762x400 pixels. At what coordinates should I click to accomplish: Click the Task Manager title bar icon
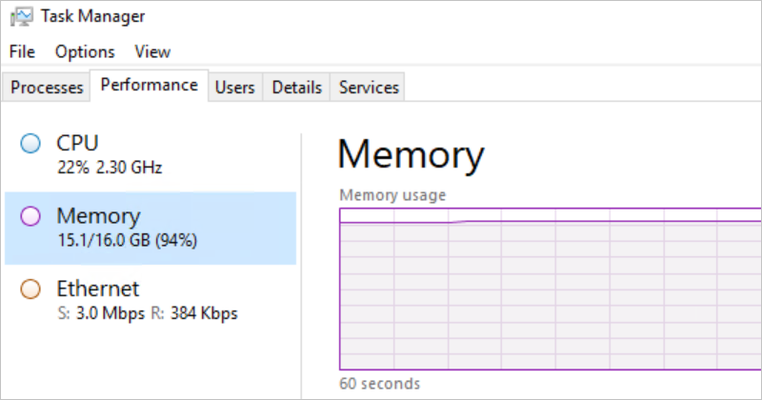tap(21, 17)
